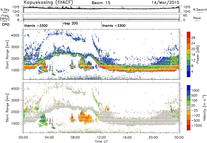Click the -1000 label on Velocity colorbar

(x=196, y=125)
